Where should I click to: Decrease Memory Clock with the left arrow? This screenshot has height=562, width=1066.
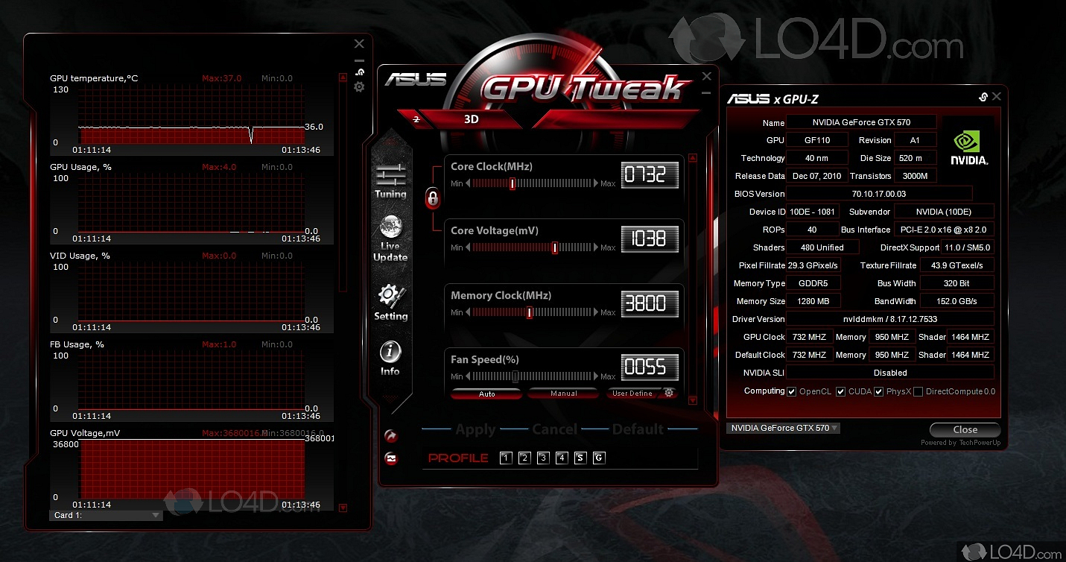tap(469, 312)
